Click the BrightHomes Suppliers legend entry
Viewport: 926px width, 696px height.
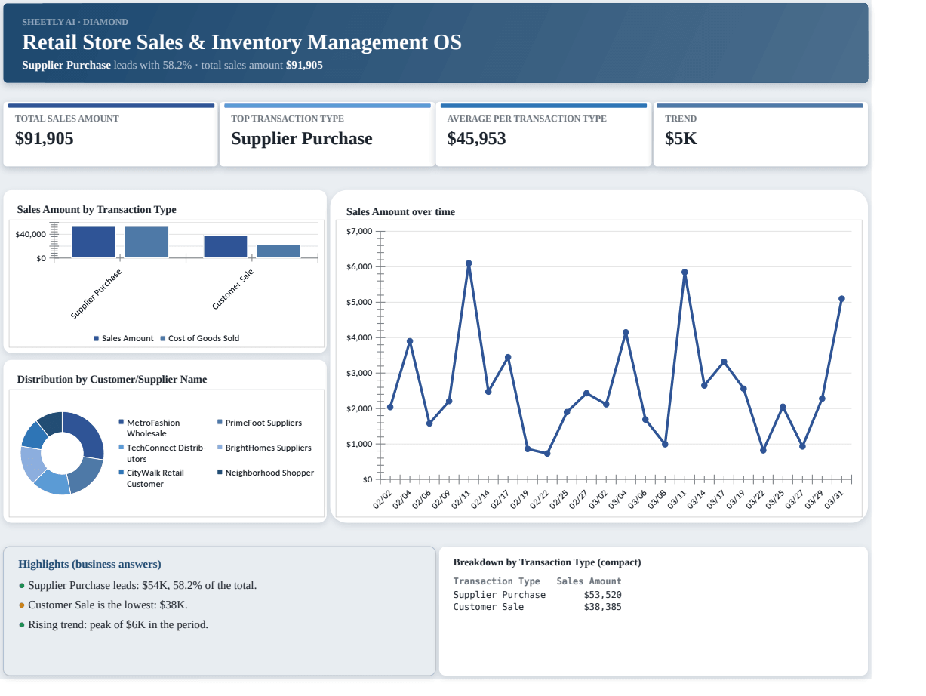click(x=264, y=448)
